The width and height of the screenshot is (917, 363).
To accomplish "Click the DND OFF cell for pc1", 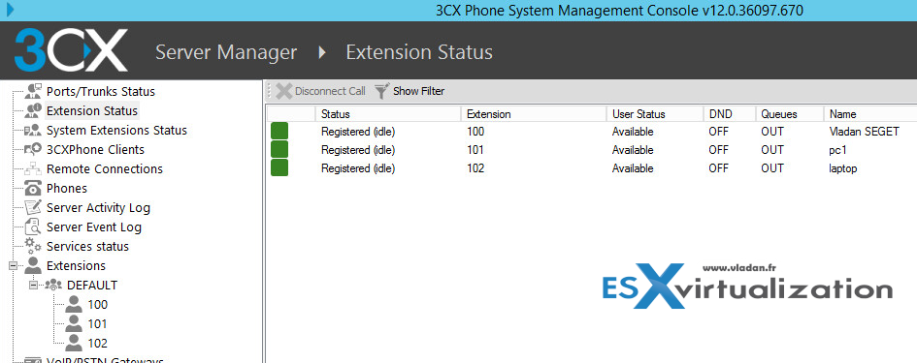I will (x=718, y=150).
